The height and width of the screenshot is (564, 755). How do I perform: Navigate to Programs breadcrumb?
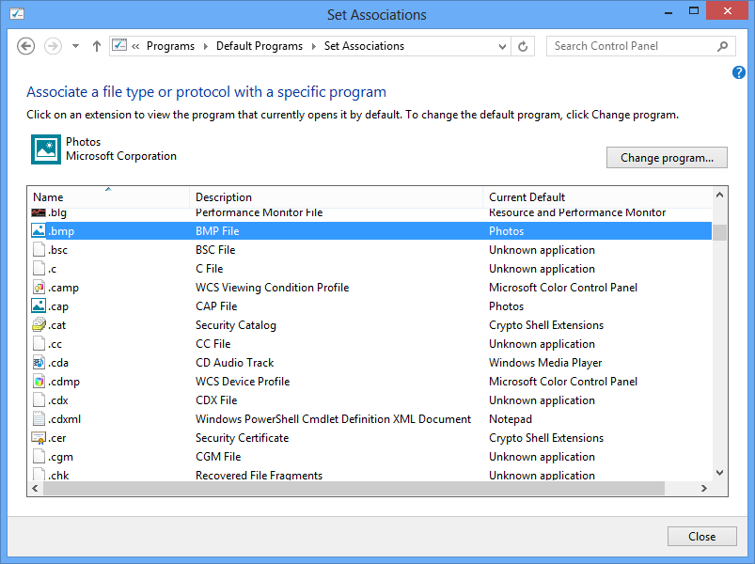point(170,46)
